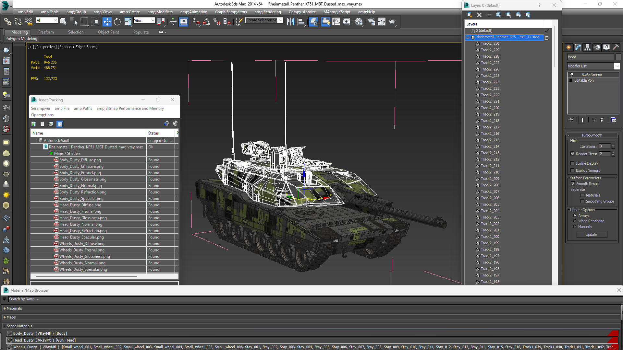The width and height of the screenshot is (623, 350).
Task: Open the Hierarchy command panel tab
Action: tap(588, 47)
